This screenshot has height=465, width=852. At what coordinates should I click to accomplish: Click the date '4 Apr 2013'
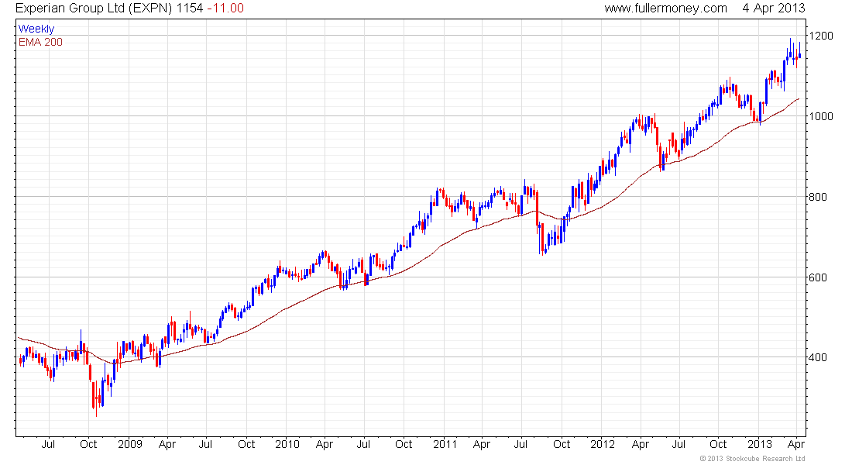pos(774,9)
